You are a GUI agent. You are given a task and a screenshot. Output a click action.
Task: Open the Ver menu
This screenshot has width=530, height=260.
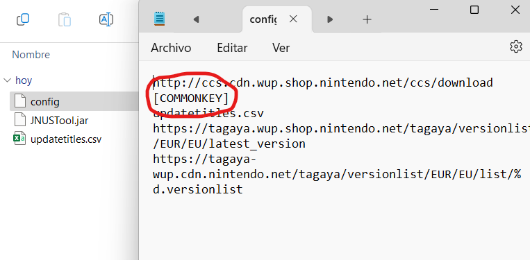(x=281, y=48)
